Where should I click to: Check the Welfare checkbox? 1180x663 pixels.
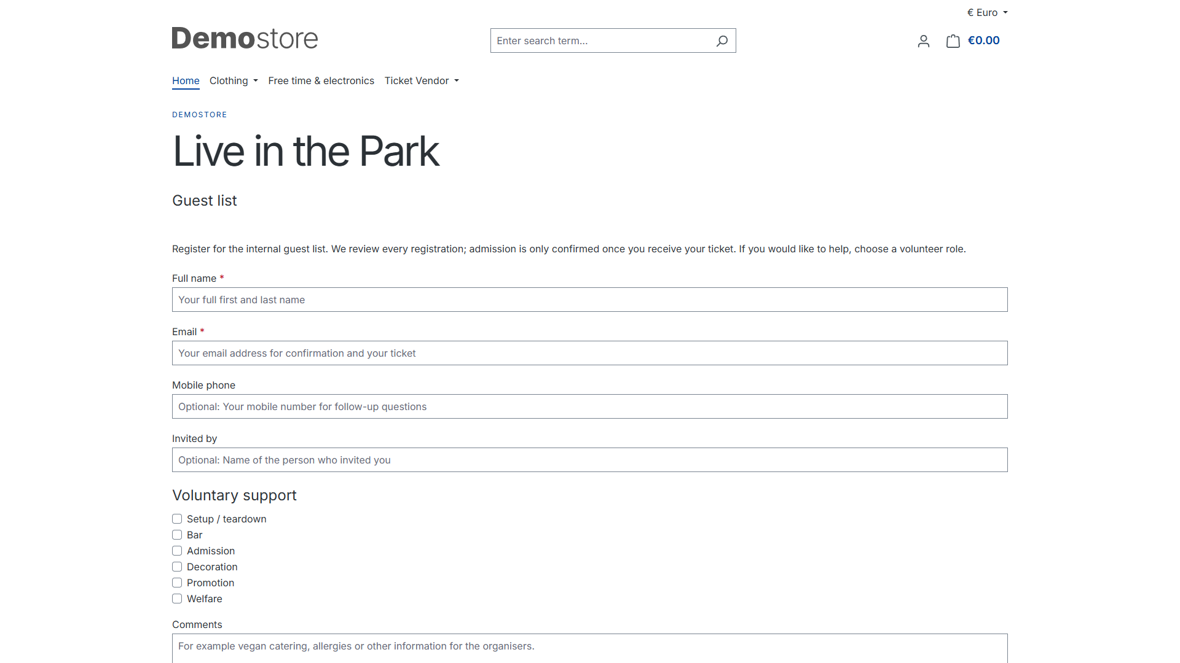[x=177, y=599]
